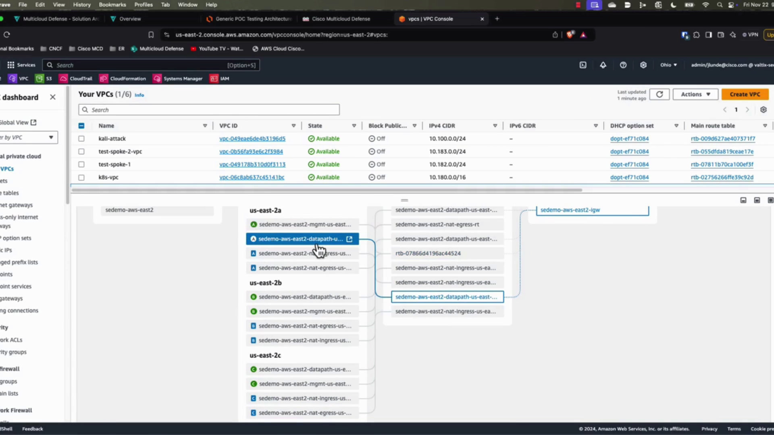Select the k8s-vpc checkbox

81,177
